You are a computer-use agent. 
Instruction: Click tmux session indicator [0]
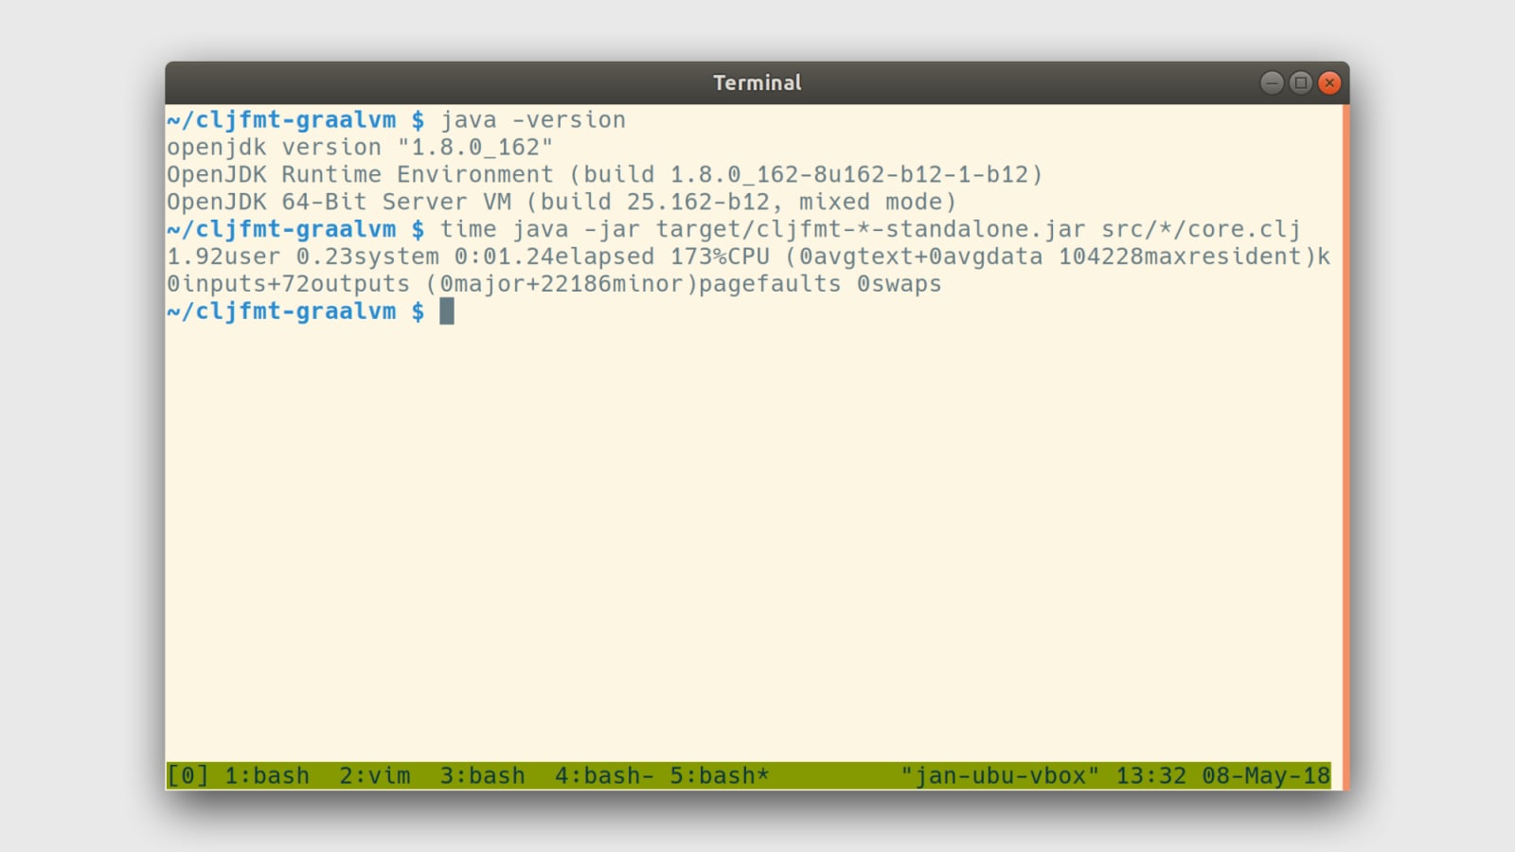187,775
